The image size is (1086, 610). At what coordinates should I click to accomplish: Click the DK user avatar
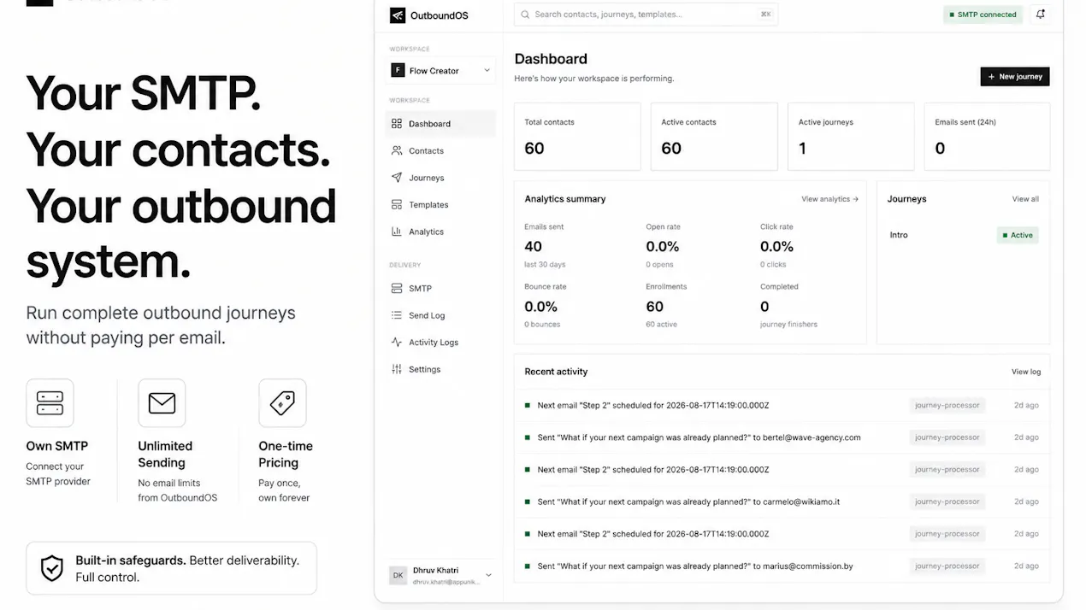point(398,575)
